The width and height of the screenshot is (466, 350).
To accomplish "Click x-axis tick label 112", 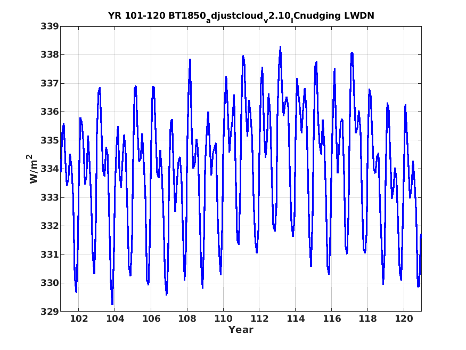I will pyautogui.click(x=259, y=319).
